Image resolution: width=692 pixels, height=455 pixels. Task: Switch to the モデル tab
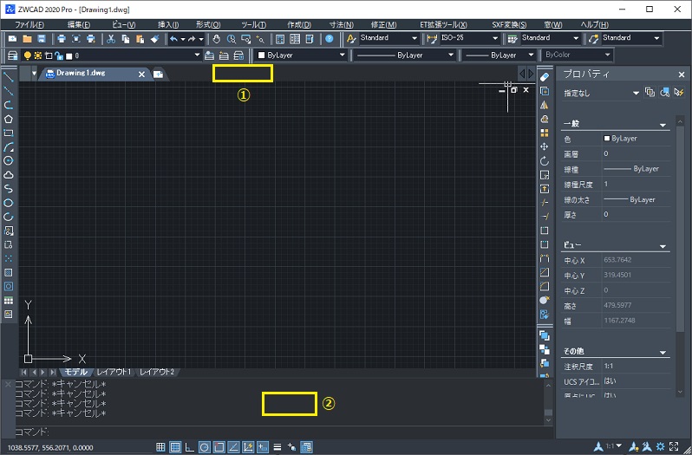[x=76, y=372]
